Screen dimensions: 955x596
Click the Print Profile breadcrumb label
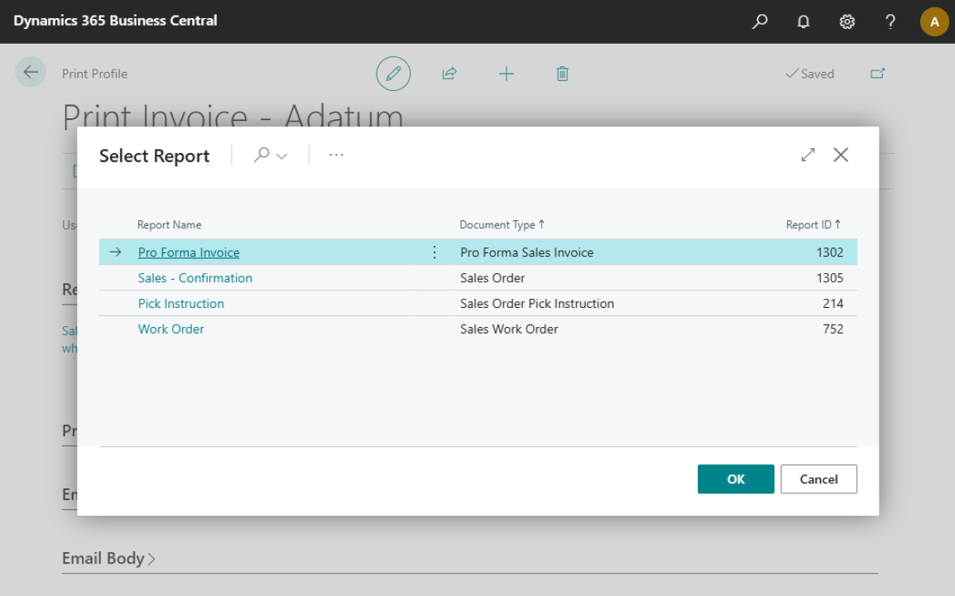[x=94, y=74]
